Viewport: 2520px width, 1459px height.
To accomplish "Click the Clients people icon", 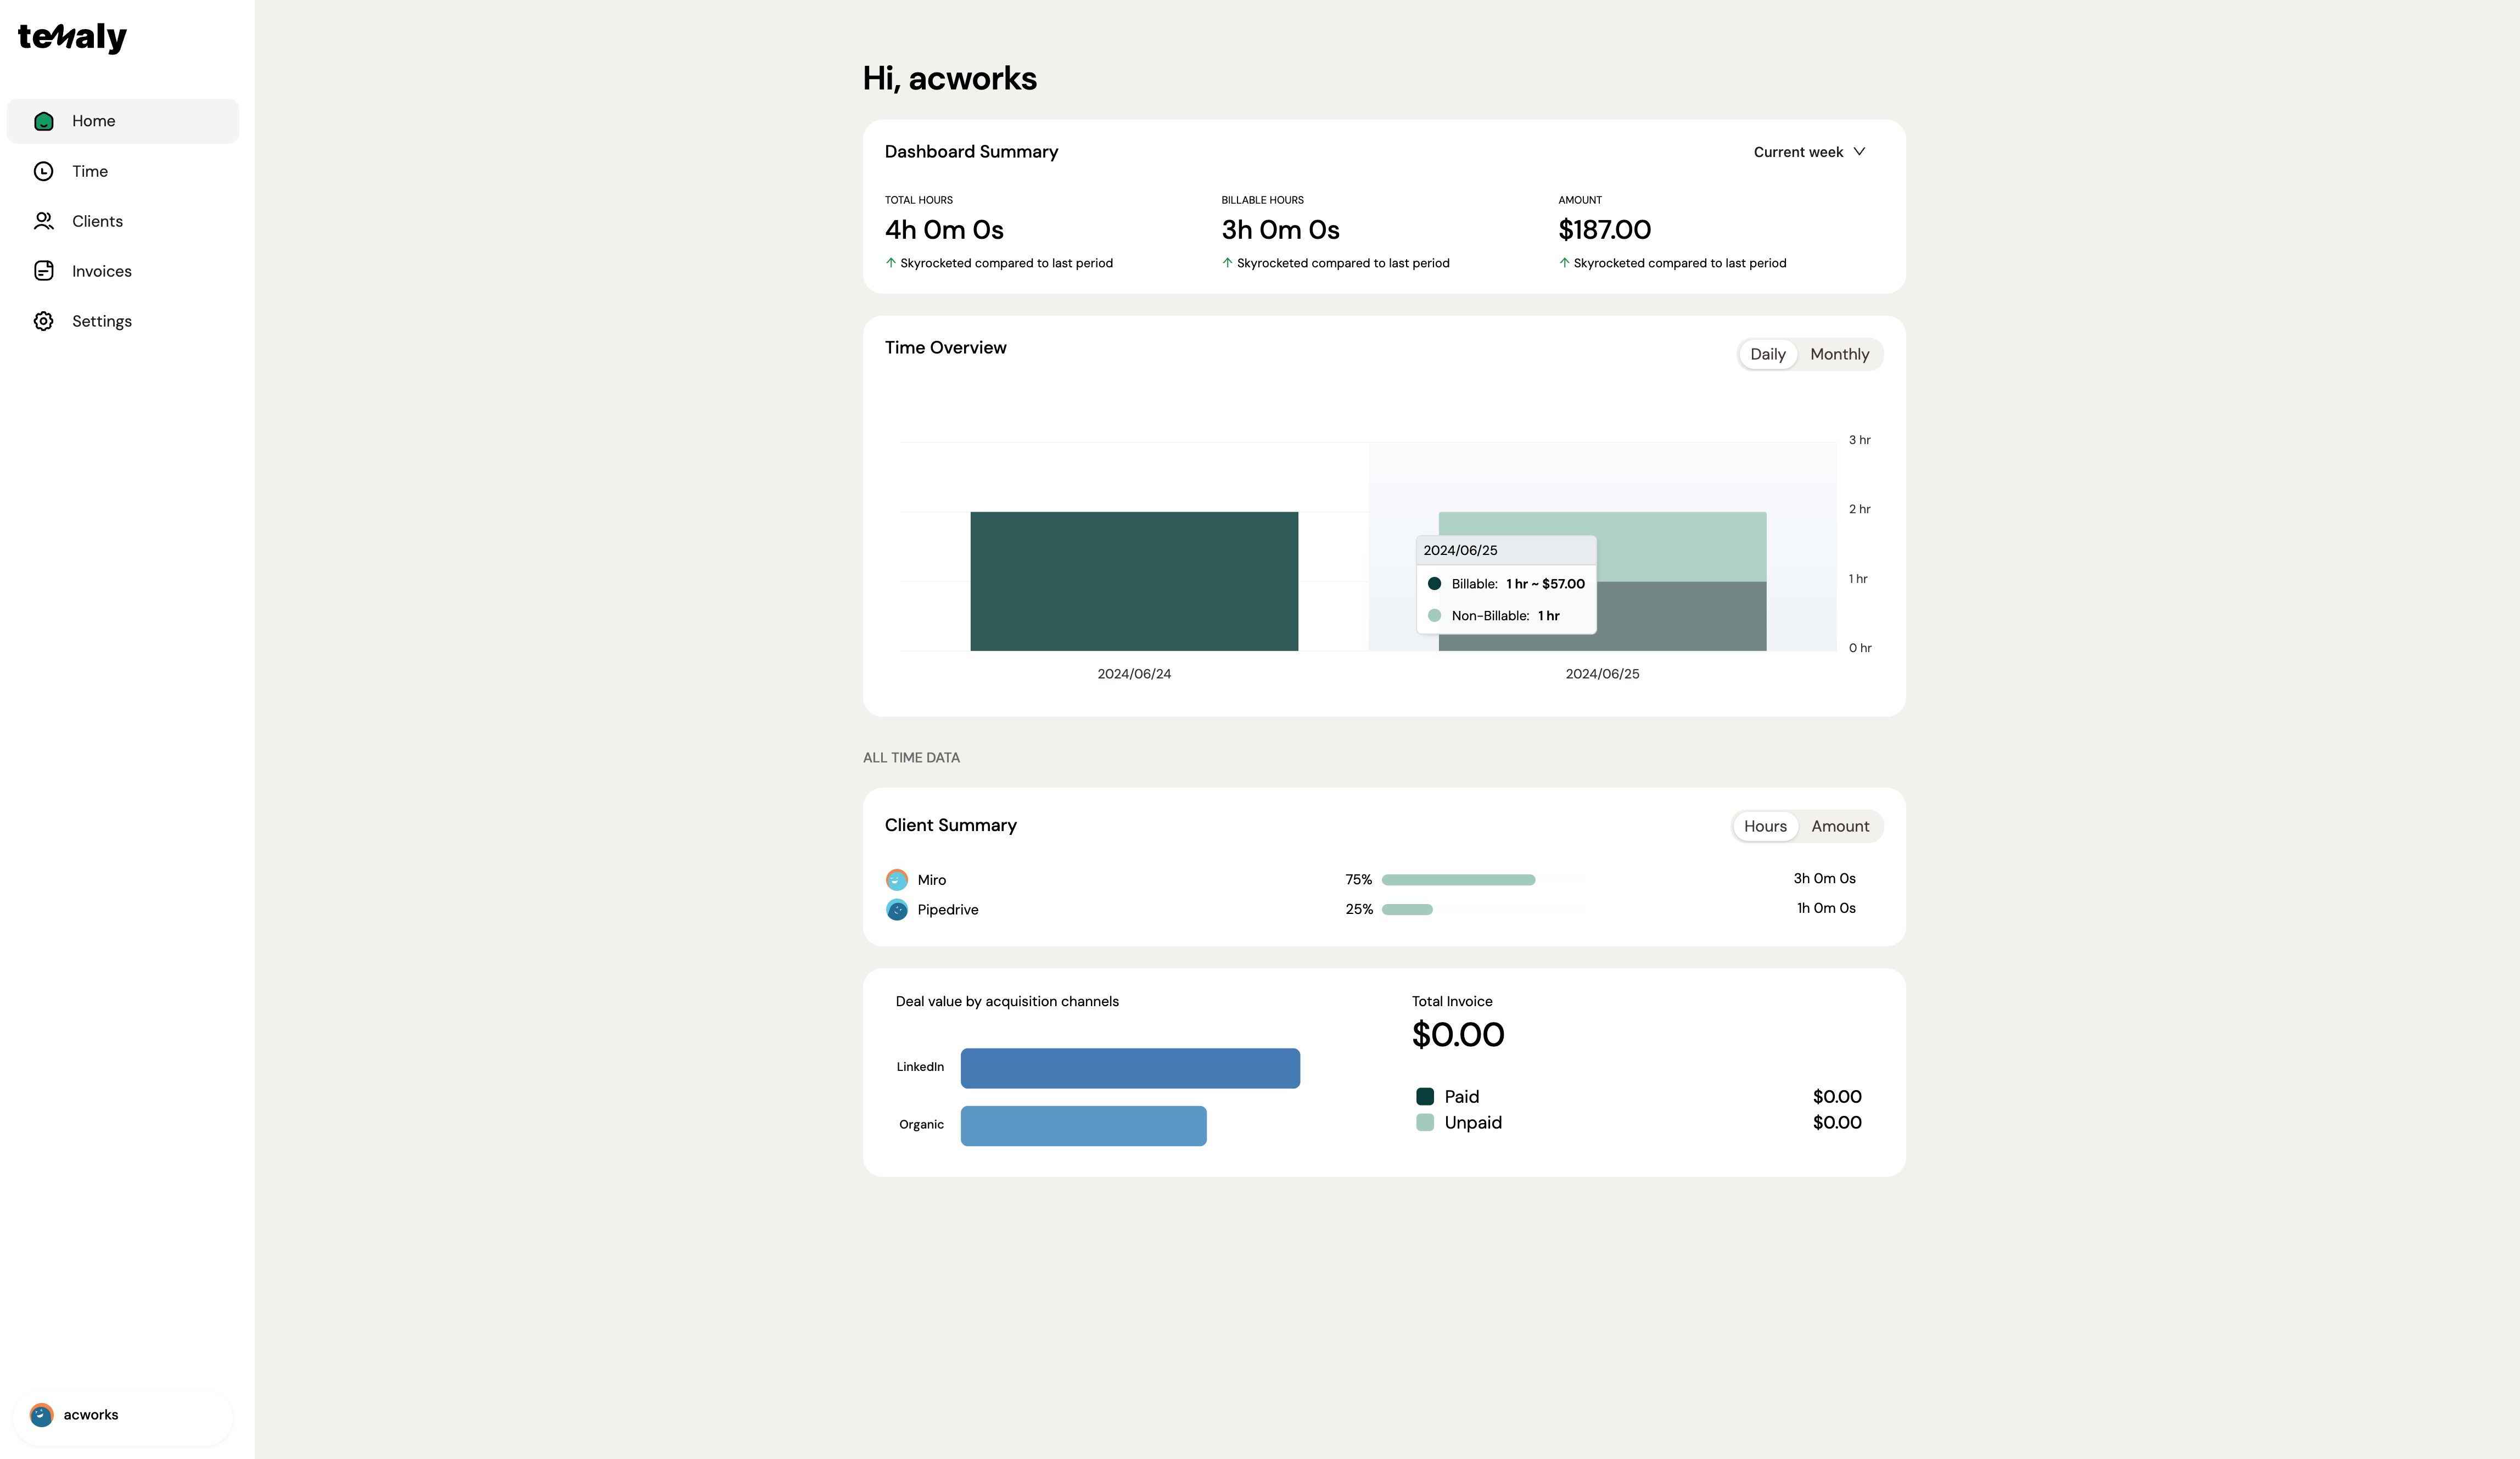I will [x=44, y=221].
